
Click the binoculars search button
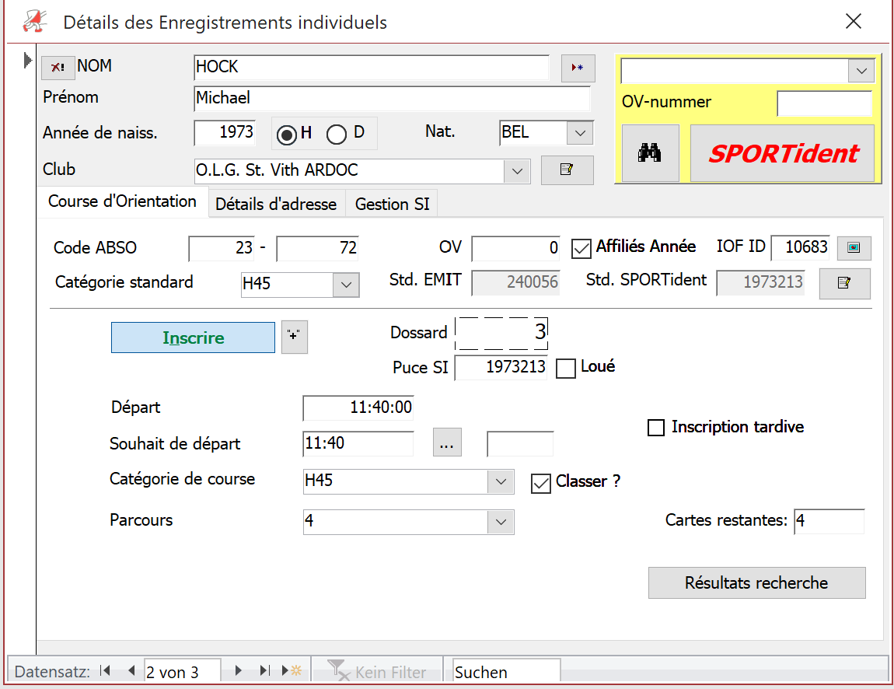pos(650,153)
